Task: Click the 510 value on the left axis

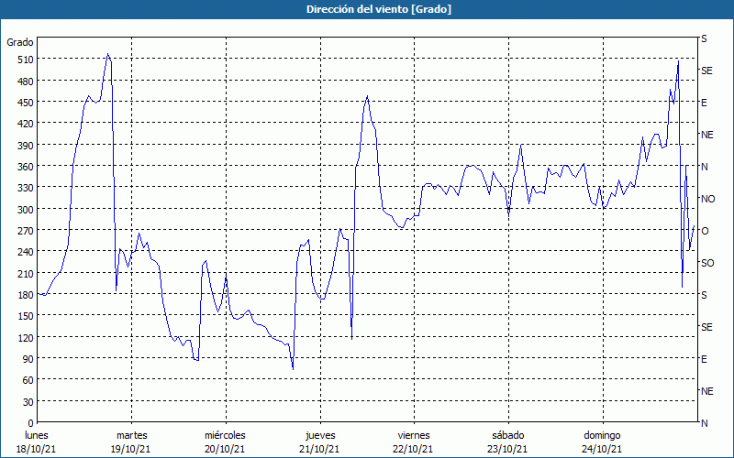Action: coord(26,60)
